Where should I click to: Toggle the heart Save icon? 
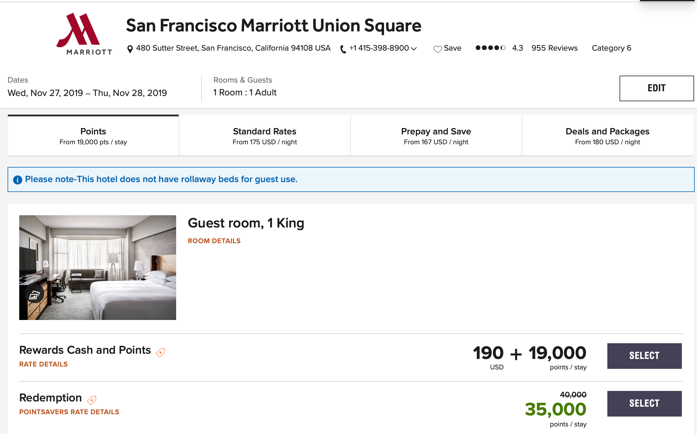(438, 49)
